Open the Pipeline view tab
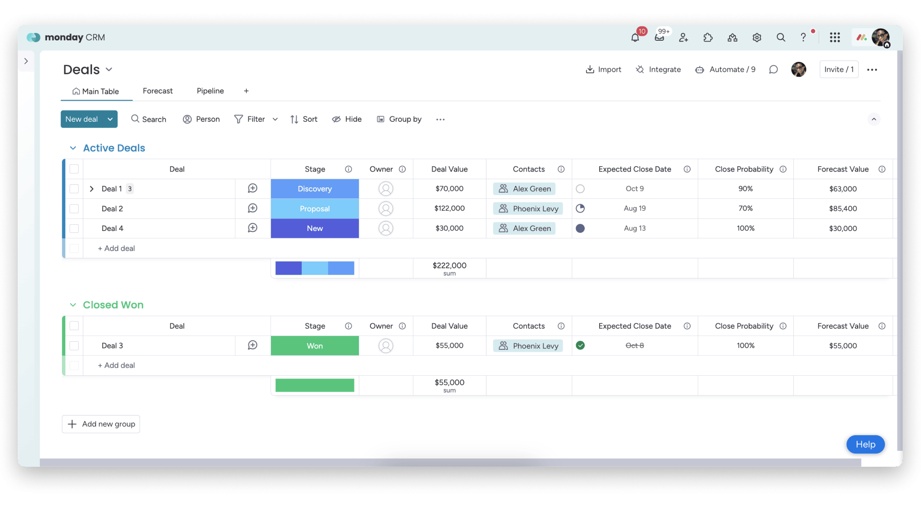This screenshot has width=921, height=507. coord(210,91)
